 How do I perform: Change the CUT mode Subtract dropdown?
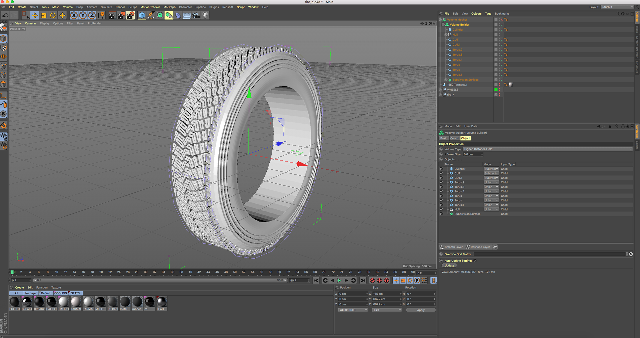click(491, 173)
